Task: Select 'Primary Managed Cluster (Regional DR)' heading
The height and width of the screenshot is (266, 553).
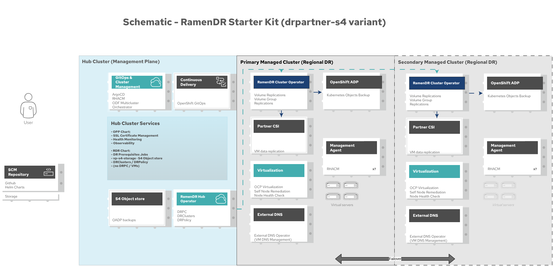Action: [x=287, y=62]
